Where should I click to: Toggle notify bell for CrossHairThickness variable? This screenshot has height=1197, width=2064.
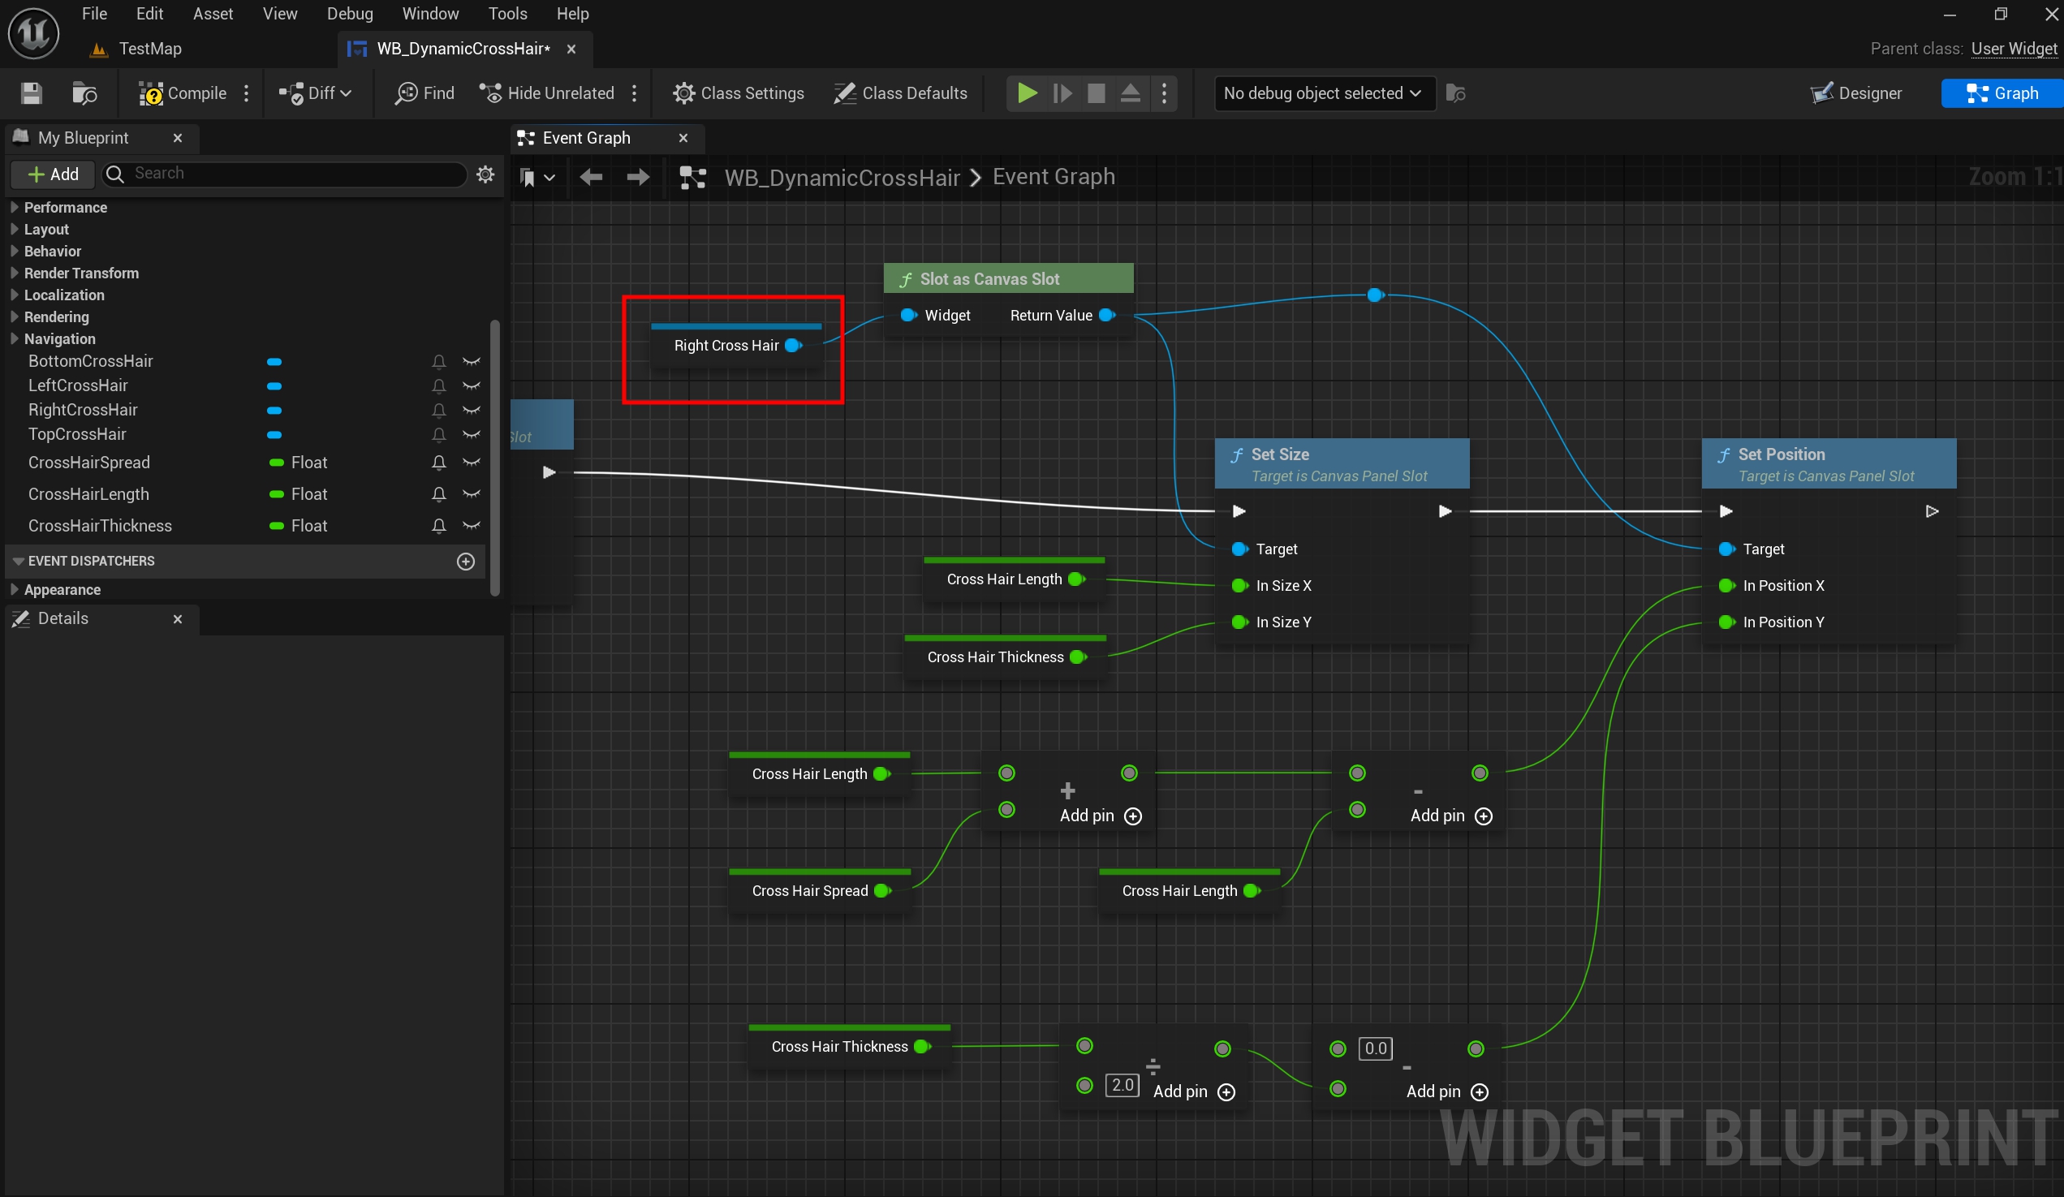[x=439, y=526]
